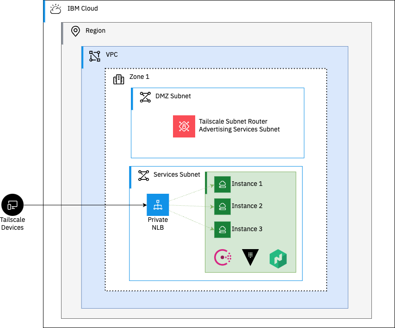The width and height of the screenshot is (395, 328).
Task: Click the black Vault triangle logo
Action: (x=250, y=257)
